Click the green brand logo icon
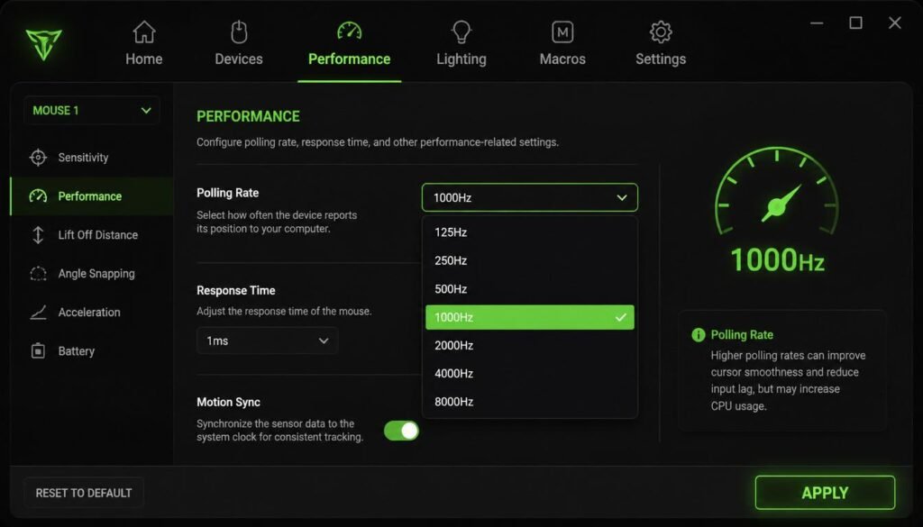Viewport: 923px width, 527px height. tap(43, 44)
